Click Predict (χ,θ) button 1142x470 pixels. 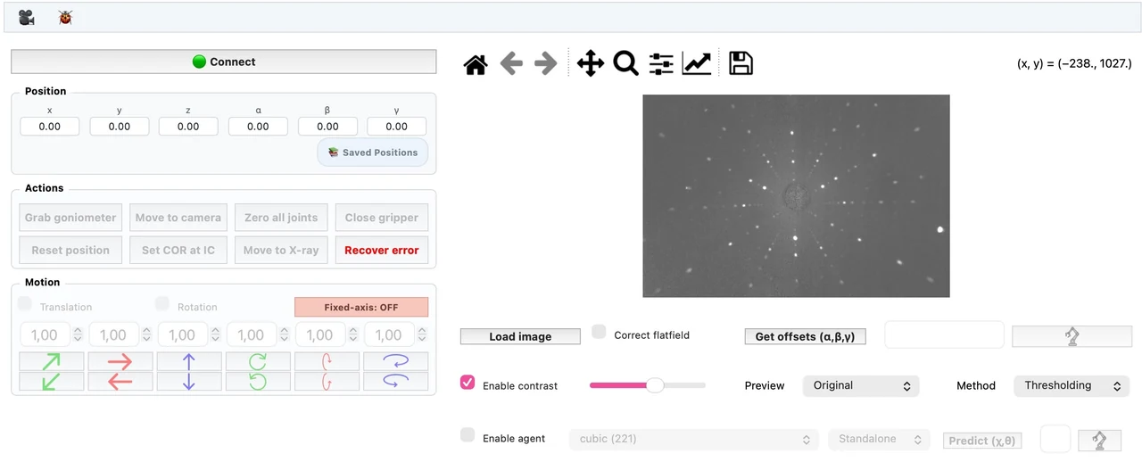(981, 441)
